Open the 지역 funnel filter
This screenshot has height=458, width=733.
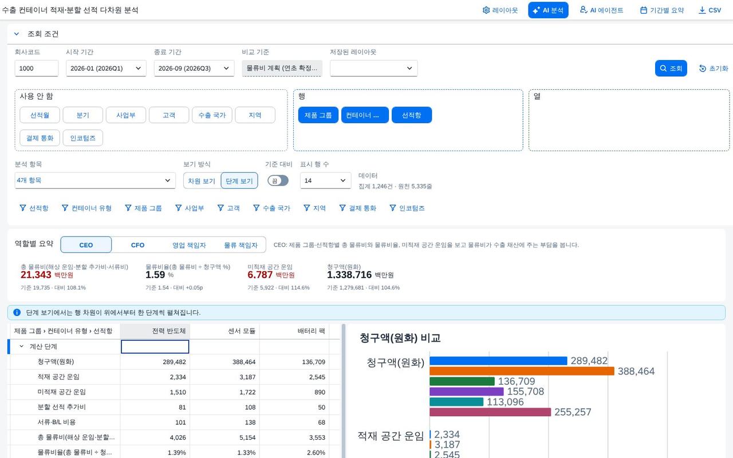coord(314,208)
